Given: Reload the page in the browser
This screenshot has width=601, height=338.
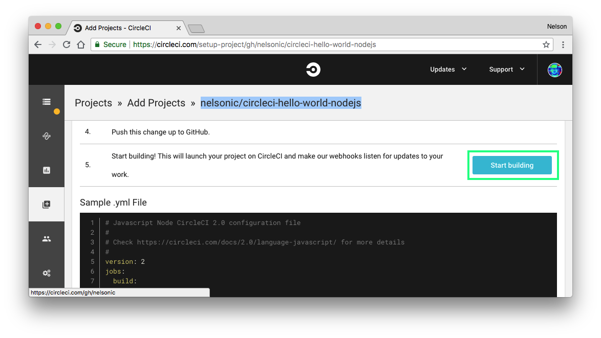Looking at the screenshot, I should tap(67, 44).
